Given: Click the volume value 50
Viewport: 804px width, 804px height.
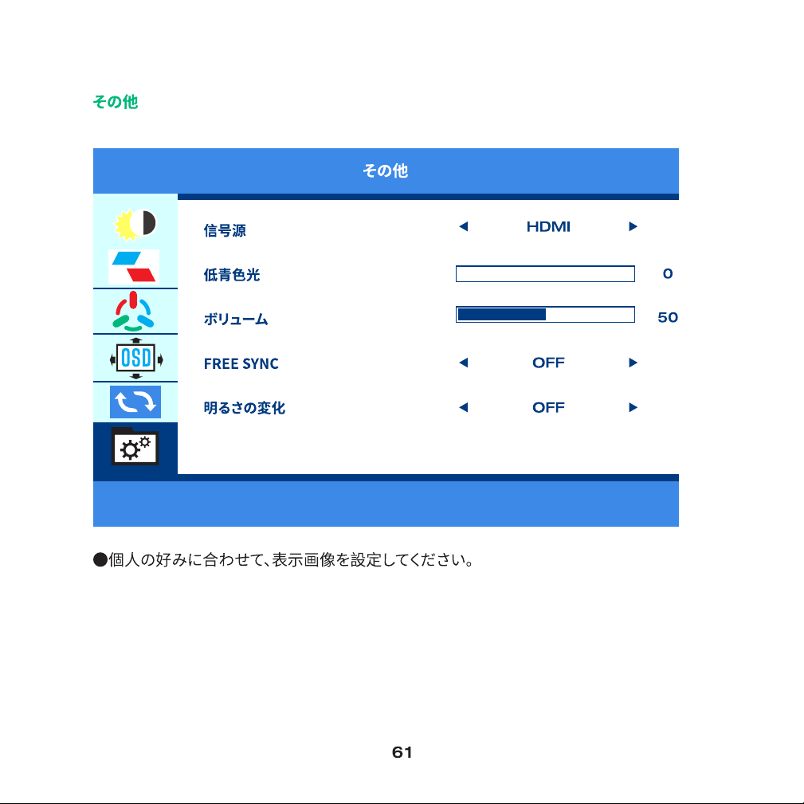Looking at the screenshot, I should (x=668, y=317).
